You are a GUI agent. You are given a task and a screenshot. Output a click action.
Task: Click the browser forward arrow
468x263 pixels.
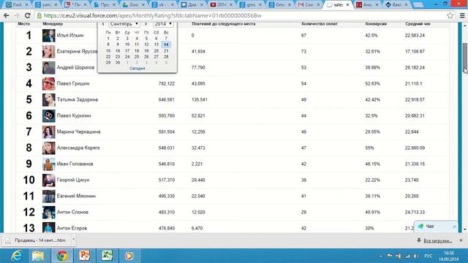[x=17, y=15]
